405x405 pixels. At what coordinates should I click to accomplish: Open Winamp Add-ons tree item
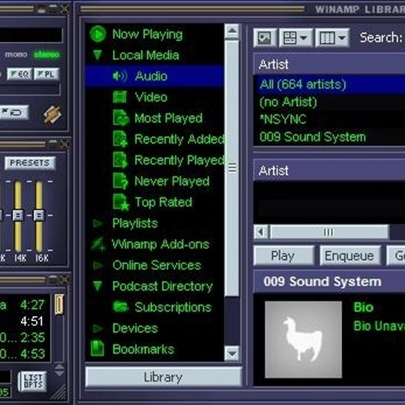pos(161,244)
